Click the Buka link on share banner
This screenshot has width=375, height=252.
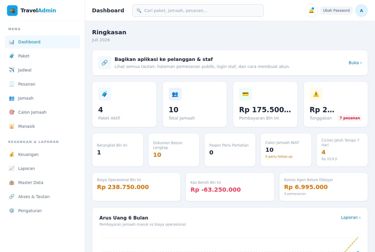click(x=355, y=63)
